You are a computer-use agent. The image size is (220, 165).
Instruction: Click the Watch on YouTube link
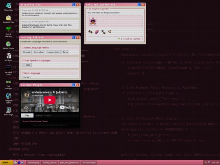(x=61, y=107)
